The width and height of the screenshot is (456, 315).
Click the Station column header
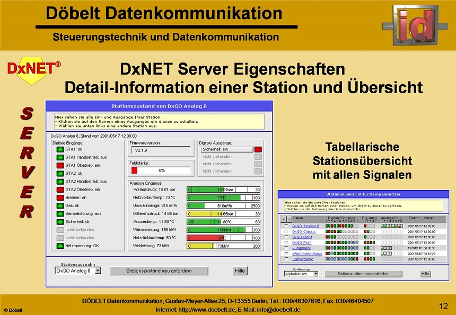[x=299, y=218]
